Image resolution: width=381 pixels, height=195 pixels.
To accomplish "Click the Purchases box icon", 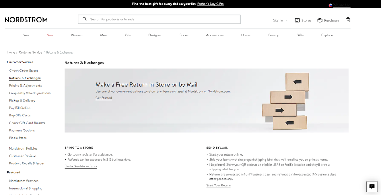I will 320,20.
